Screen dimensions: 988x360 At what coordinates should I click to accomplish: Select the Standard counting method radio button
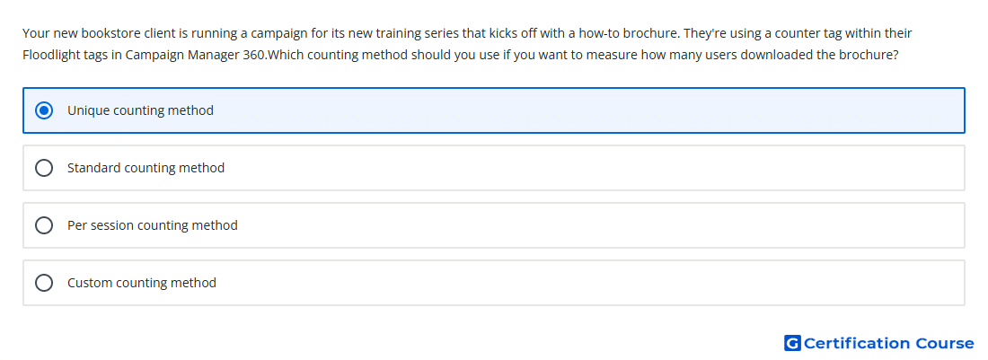pyautogui.click(x=44, y=168)
